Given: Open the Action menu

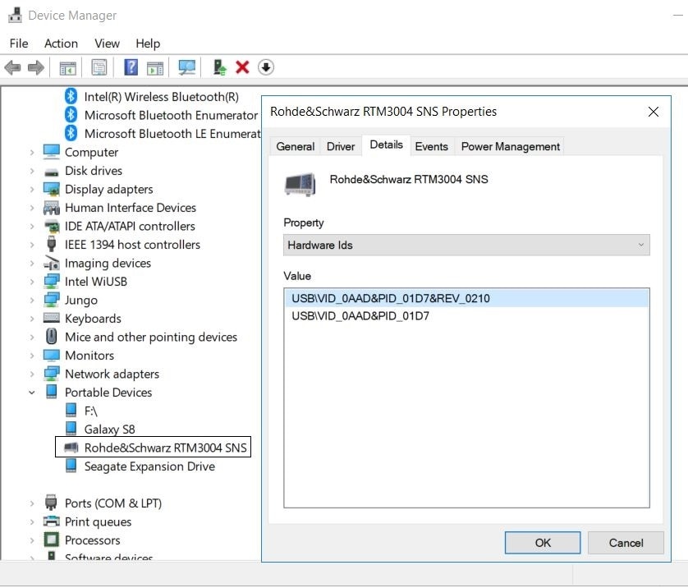Looking at the screenshot, I should coord(61,44).
